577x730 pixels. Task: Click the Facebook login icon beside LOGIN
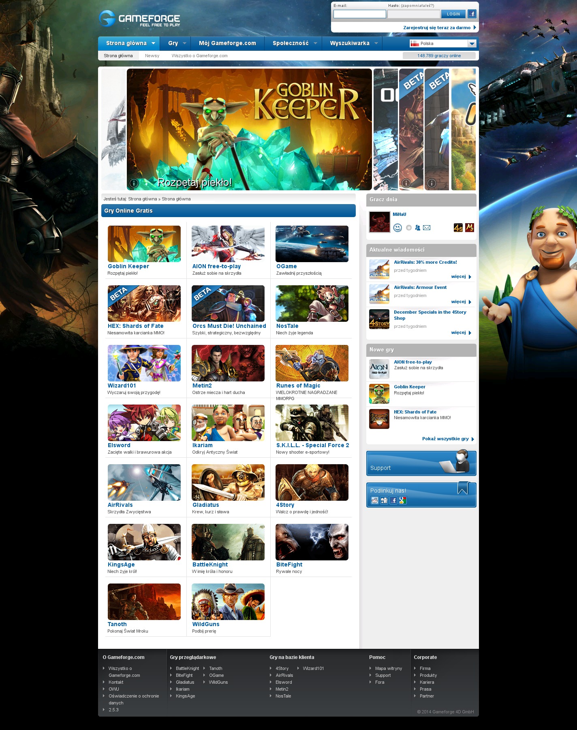tap(472, 14)
